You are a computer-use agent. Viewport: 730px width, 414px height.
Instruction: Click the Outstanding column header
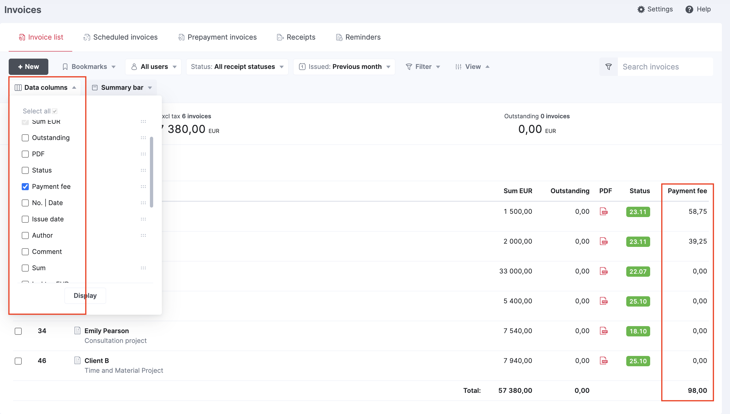570,191
